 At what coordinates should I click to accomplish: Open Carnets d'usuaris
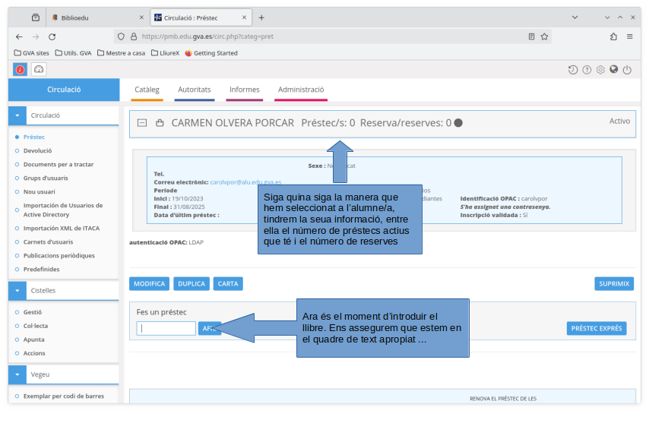[x=48, y=242]
